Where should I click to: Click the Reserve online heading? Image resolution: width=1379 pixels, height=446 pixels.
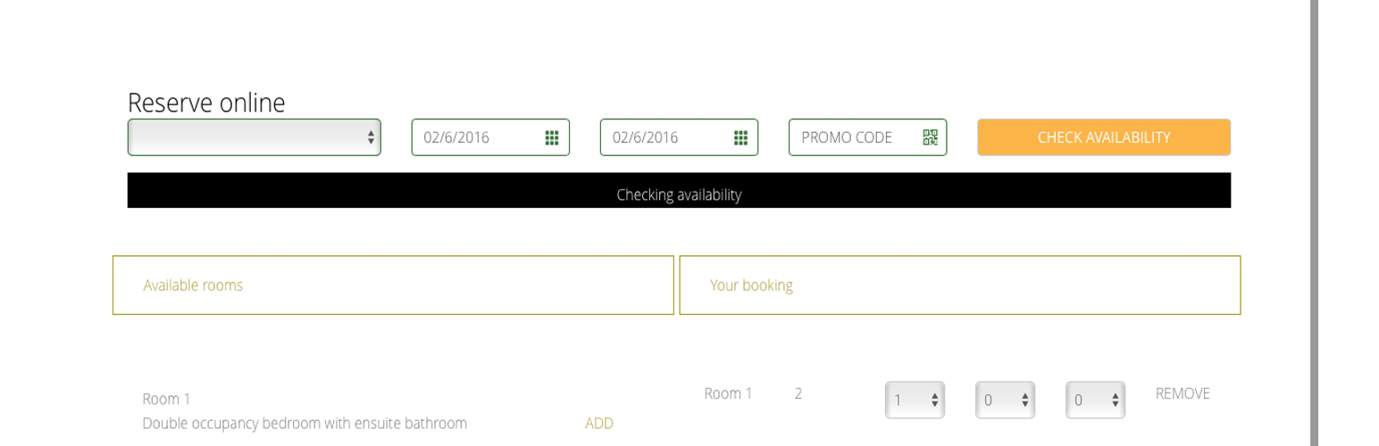click(x=206, y=103)
